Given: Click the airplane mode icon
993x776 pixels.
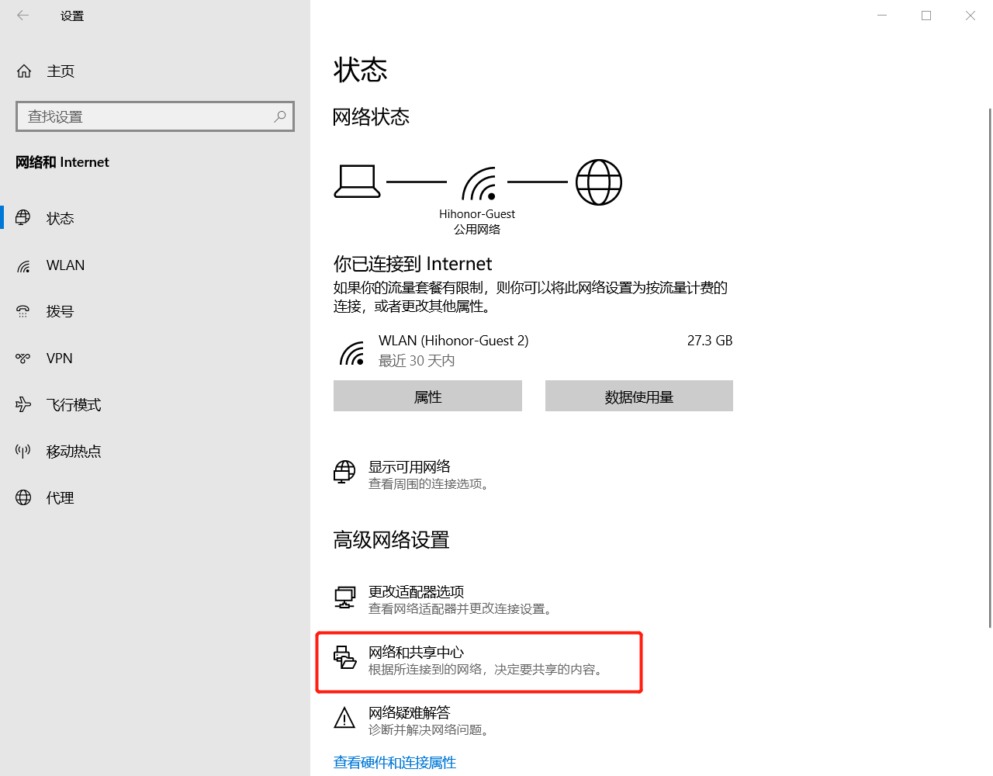Looking at the screenshot, I should point(23,405).
